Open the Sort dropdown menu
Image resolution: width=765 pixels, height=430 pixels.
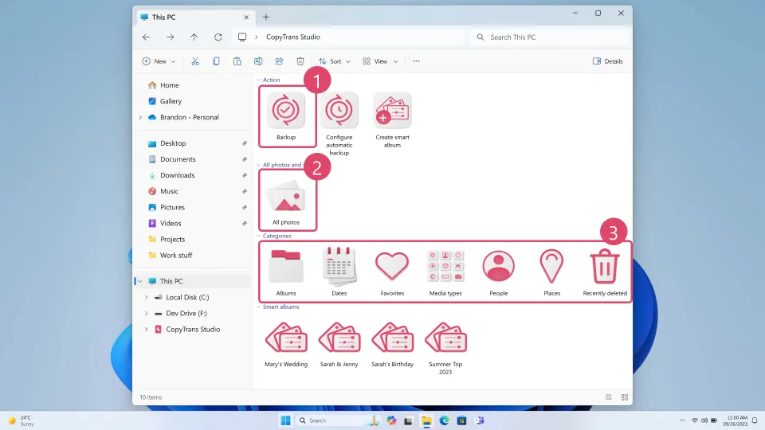click(x=334, y=61)
